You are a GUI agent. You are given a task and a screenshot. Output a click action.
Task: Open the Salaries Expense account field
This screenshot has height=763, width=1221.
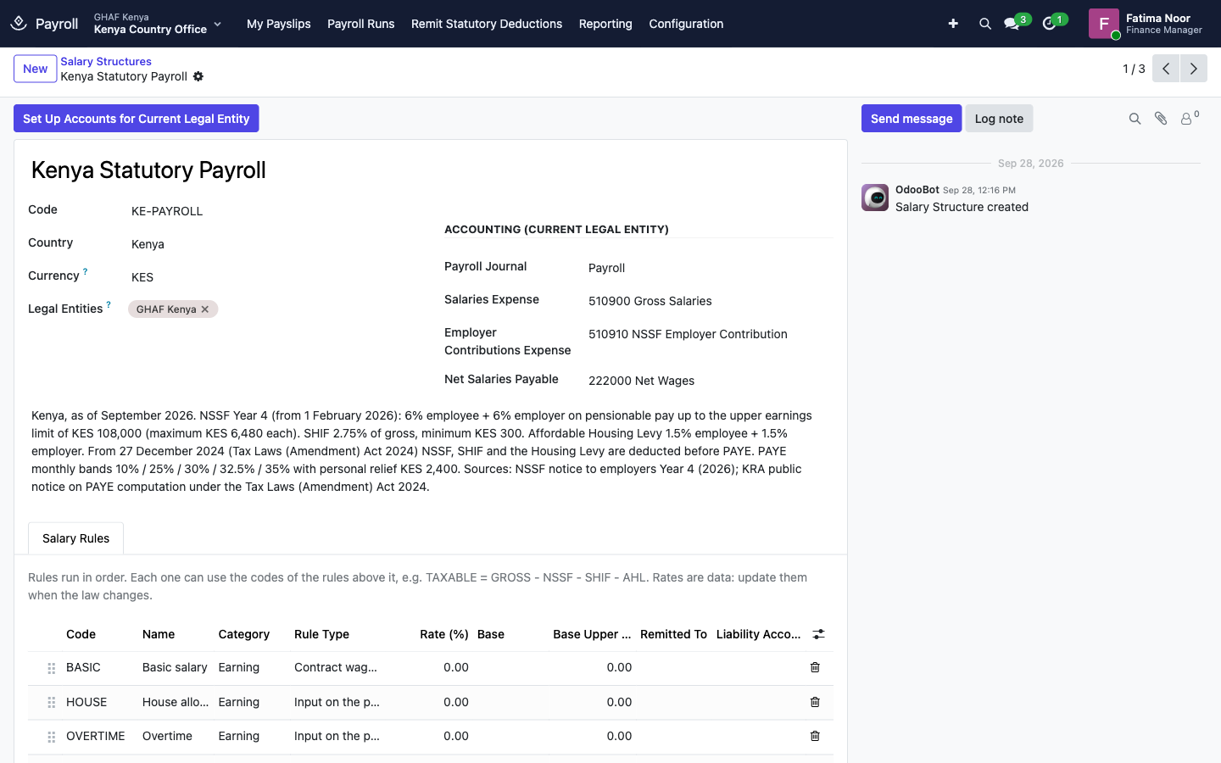711,301
